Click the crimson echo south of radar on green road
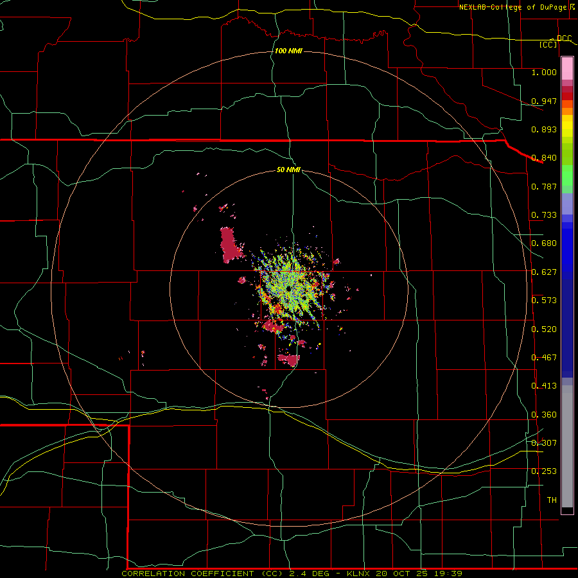This screenshot has height=578, width=578. click(x=288, y=360)
